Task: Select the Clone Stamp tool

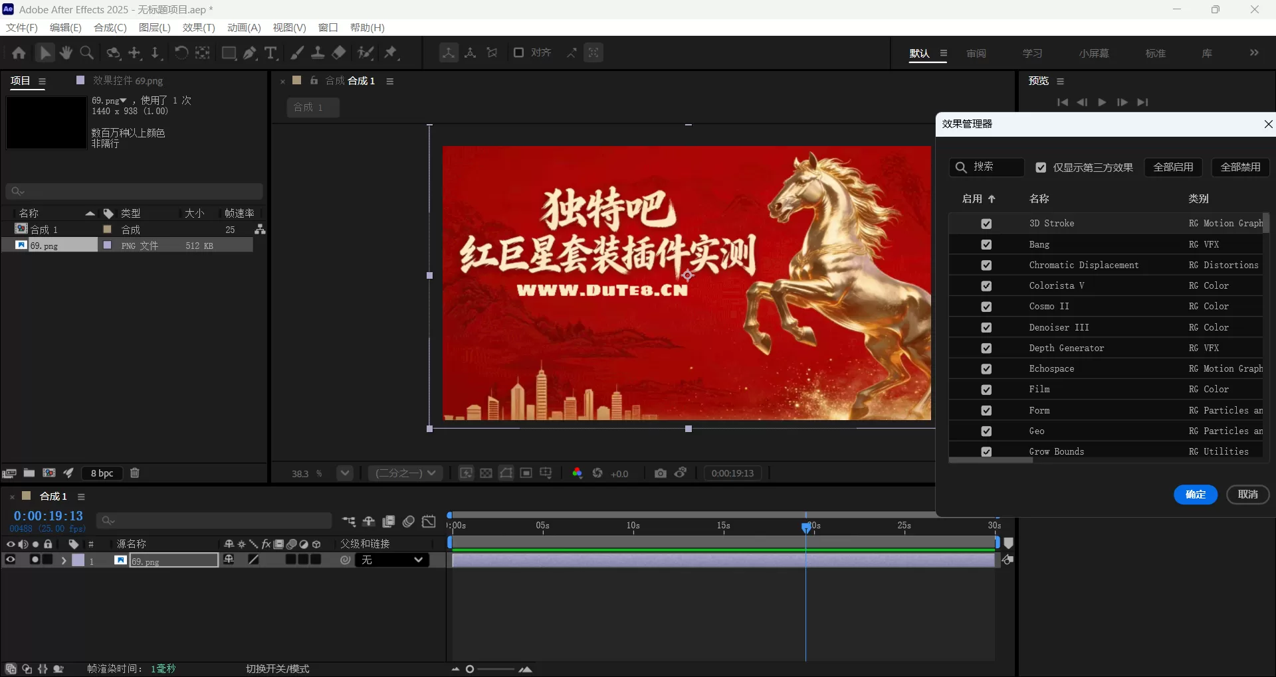Action: click(x=318, y=53)
